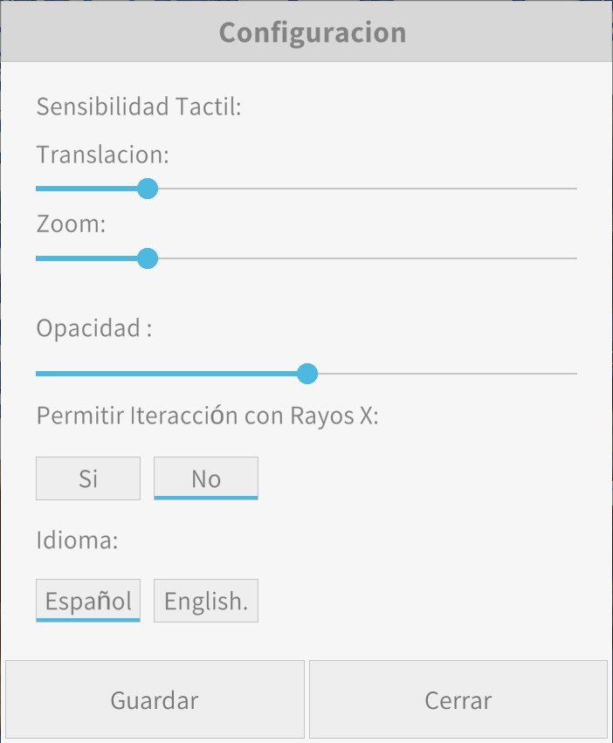Click the Sensibilidad Tactil label

[138, 107]
